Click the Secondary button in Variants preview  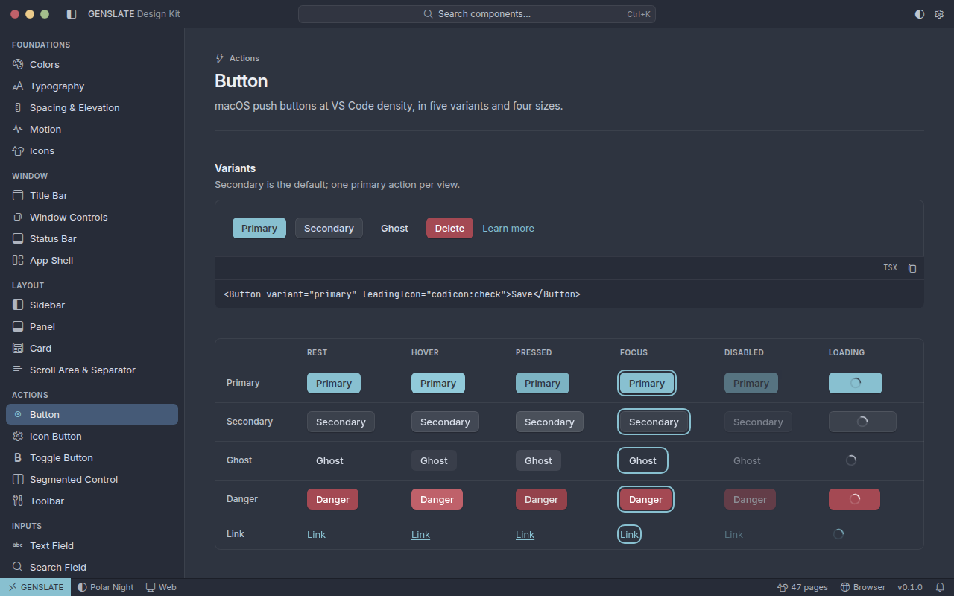[329, 228]
